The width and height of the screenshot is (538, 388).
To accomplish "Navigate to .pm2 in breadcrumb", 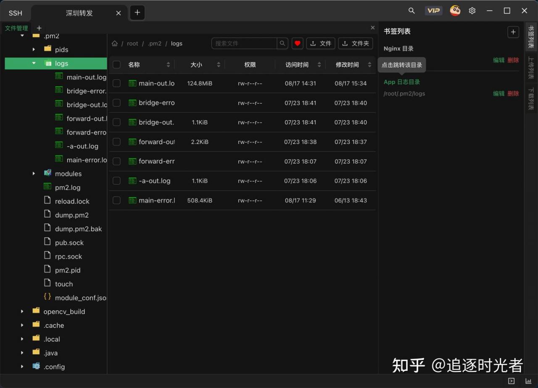I will [154, 43].
